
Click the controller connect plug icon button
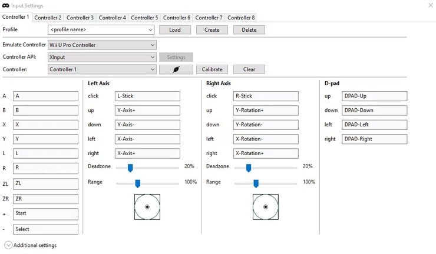(176, 69)
